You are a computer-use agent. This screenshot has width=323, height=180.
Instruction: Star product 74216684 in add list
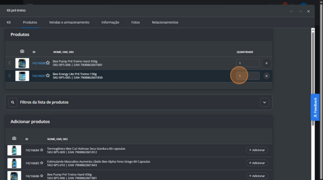(x=42, y=150)
